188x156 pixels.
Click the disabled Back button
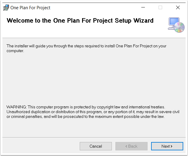(131, 146)
